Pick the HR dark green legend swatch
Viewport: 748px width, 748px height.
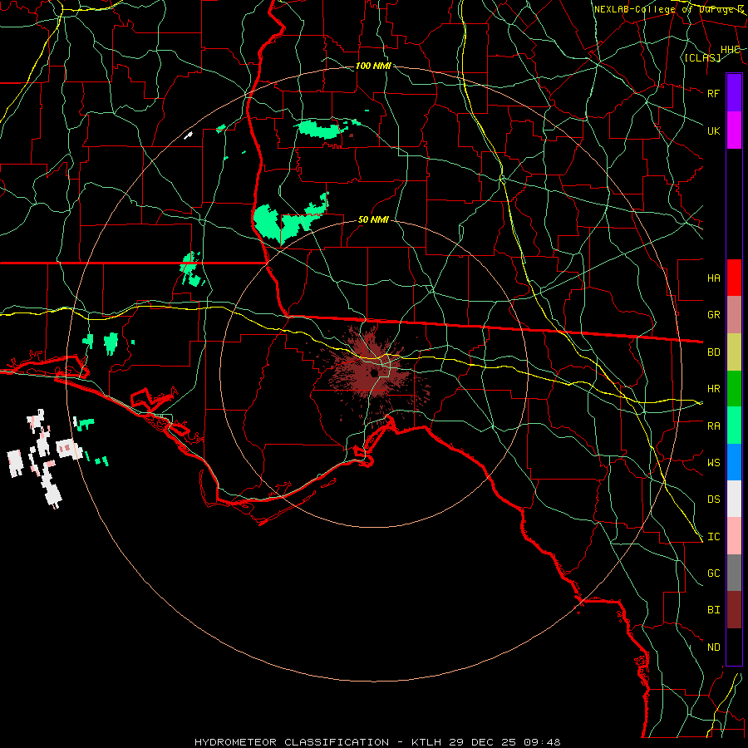[734, 389]
